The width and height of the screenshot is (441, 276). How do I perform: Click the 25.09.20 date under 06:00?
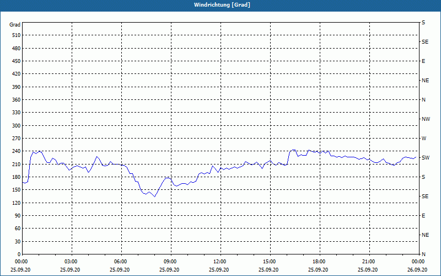point(120,269)
